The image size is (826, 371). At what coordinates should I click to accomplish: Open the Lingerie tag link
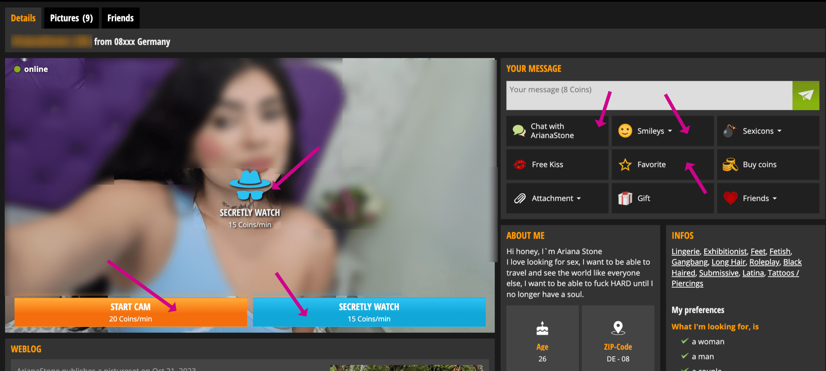685,251
